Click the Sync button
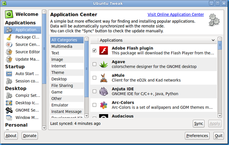229x145 pixels. pos(198,124)
